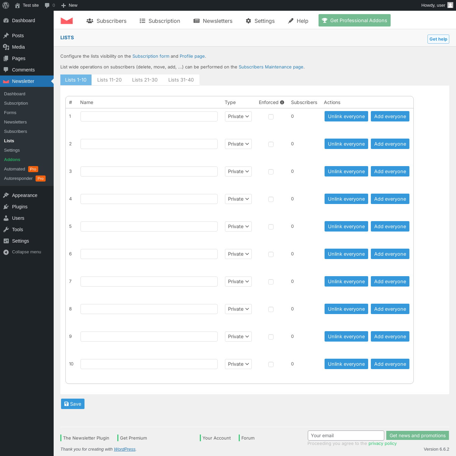Screen dimensions: 456x456
Task: Follow the Subscription form link
Action: tap(151, 56)
